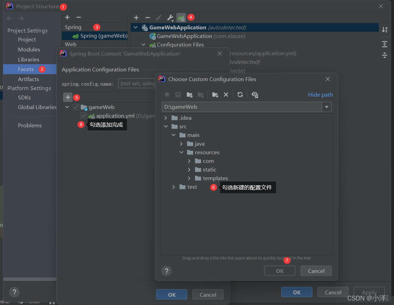This screenshot has width=394, height=305.
Task: Select Spring (gameWeb) facet
Action: (95, 36)
